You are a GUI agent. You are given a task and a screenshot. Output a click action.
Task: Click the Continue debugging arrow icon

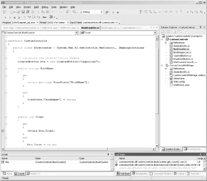coord(5,18)
